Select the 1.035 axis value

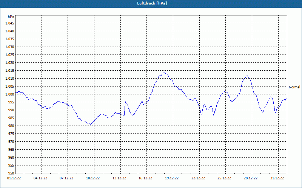click(10, 39)
